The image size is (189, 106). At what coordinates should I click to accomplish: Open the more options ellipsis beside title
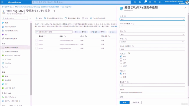point(58,11)
